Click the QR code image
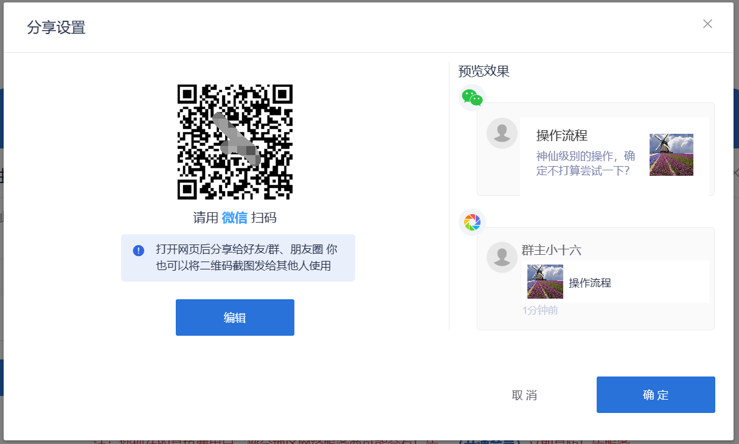The width and height of the screenshot is (739, 444). (x=235, y=142)
